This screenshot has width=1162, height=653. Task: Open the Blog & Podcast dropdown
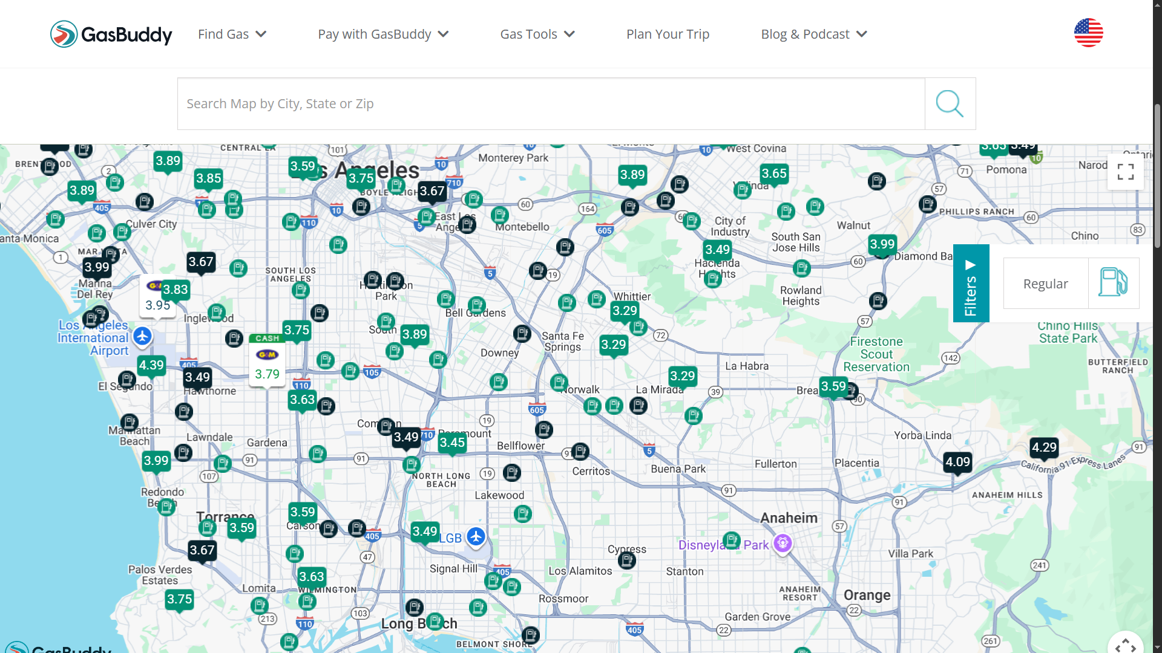(813, 34)
